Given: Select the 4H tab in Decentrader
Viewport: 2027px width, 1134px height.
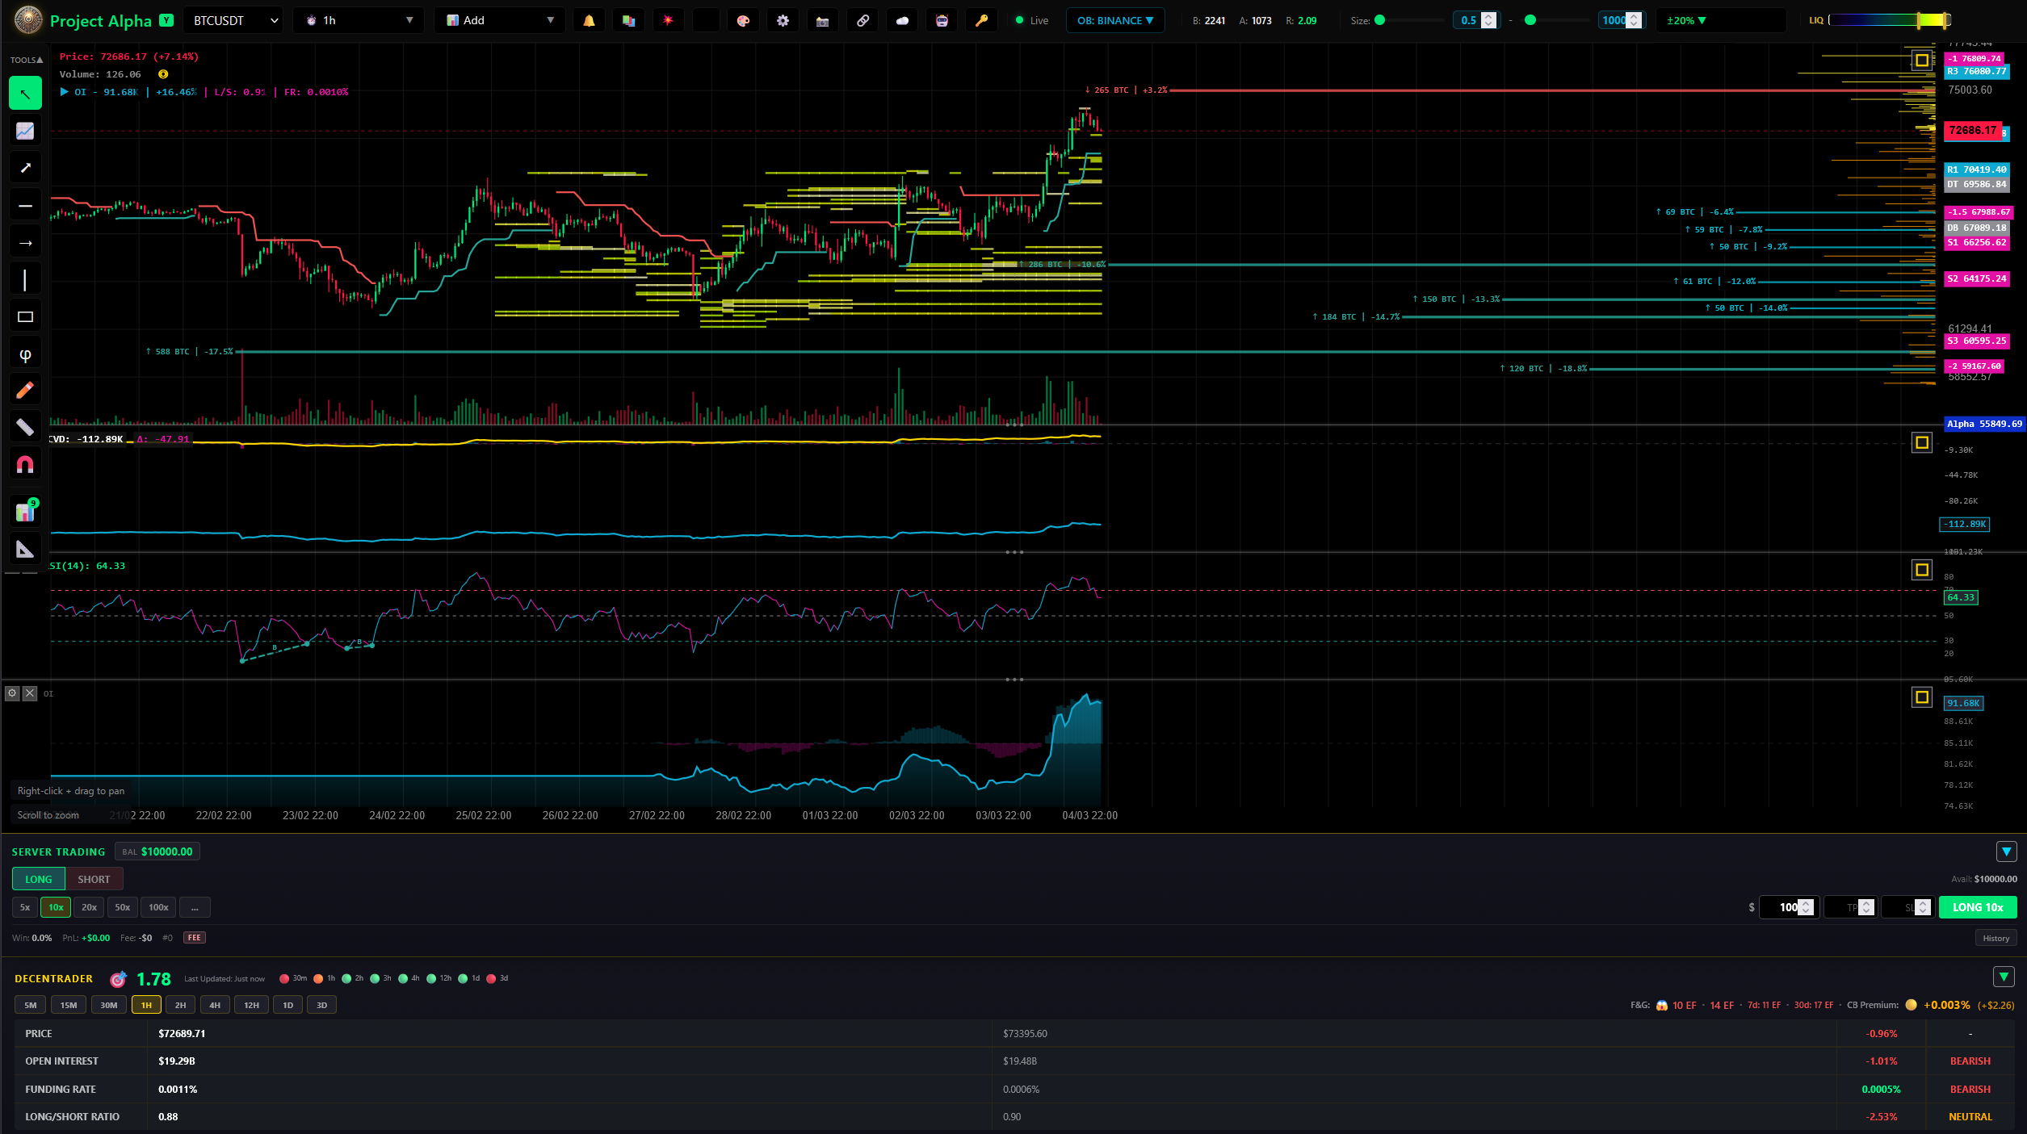Looking at the screenshot, I should [214, 1005].
